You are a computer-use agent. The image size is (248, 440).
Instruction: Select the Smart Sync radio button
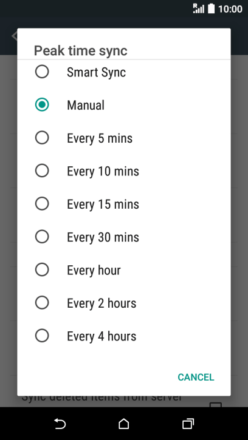click(x=42, y=72)
